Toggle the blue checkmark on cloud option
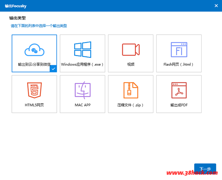This screenshot has width=222, height=180. [x=53, y=69]
